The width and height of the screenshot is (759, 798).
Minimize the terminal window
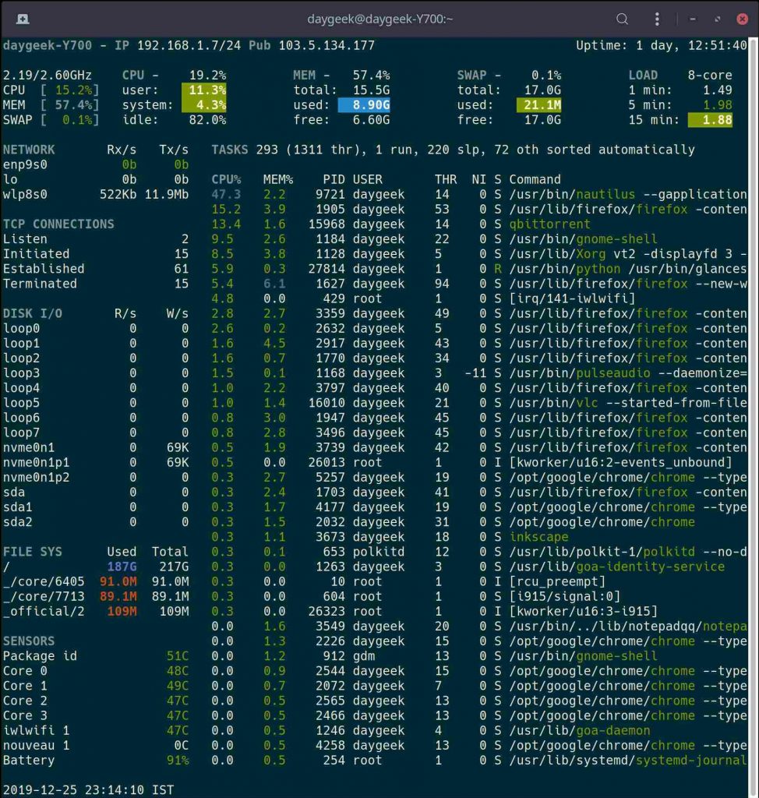tap(691, 19)
